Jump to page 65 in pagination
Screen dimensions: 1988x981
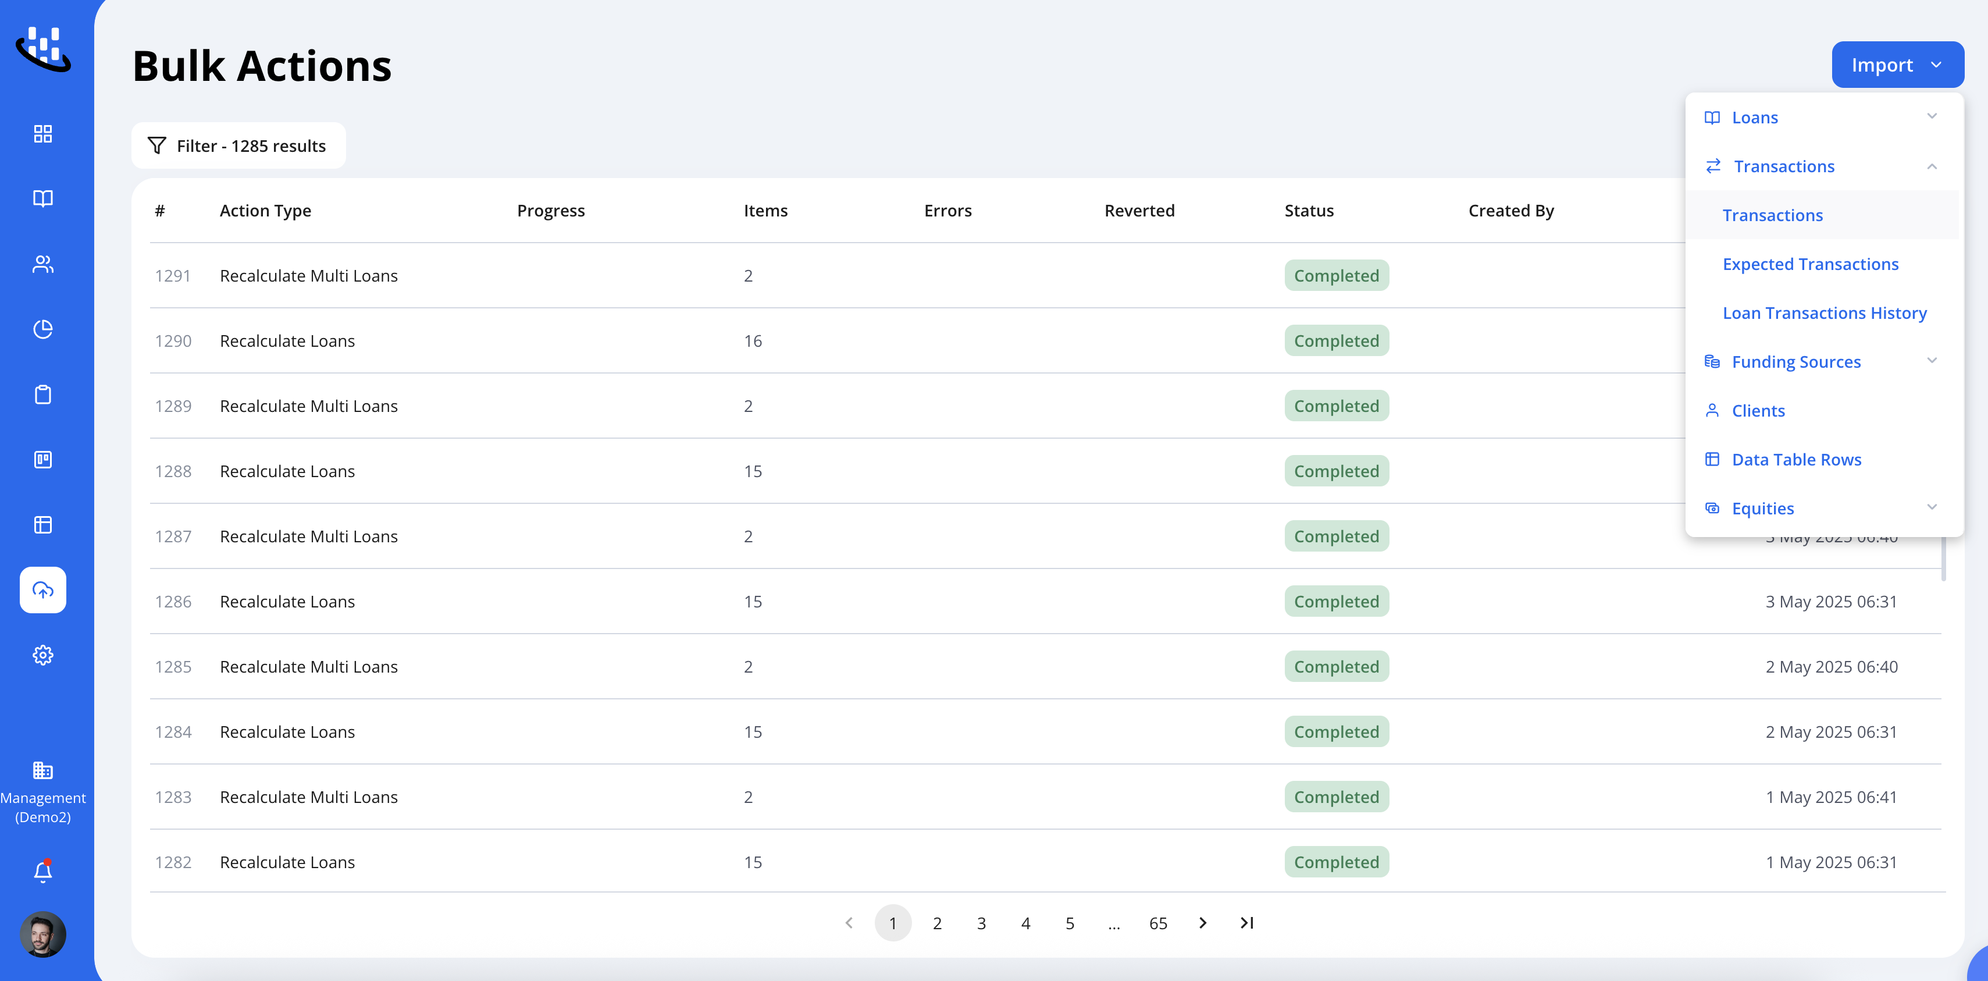tap(1157, 922)
